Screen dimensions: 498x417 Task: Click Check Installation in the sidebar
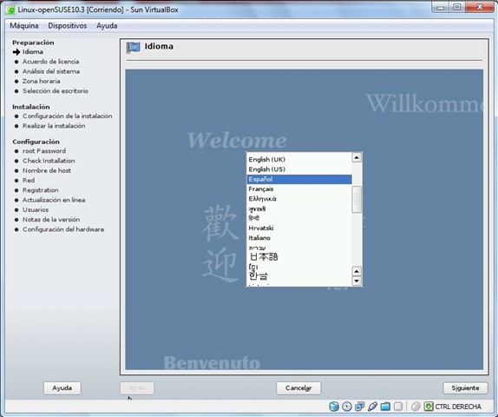[x=49, y=161]
